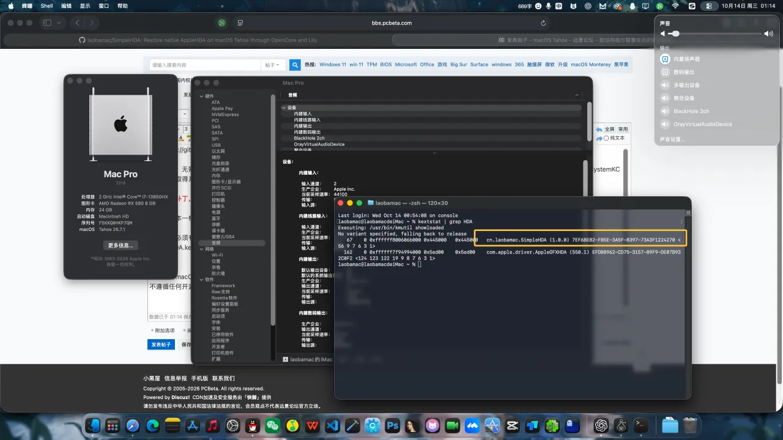
Task: Click 更多信息... in About This Mac
Action: point(121,245)
